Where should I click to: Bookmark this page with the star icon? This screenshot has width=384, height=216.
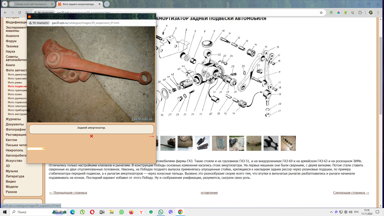[321, 12]
